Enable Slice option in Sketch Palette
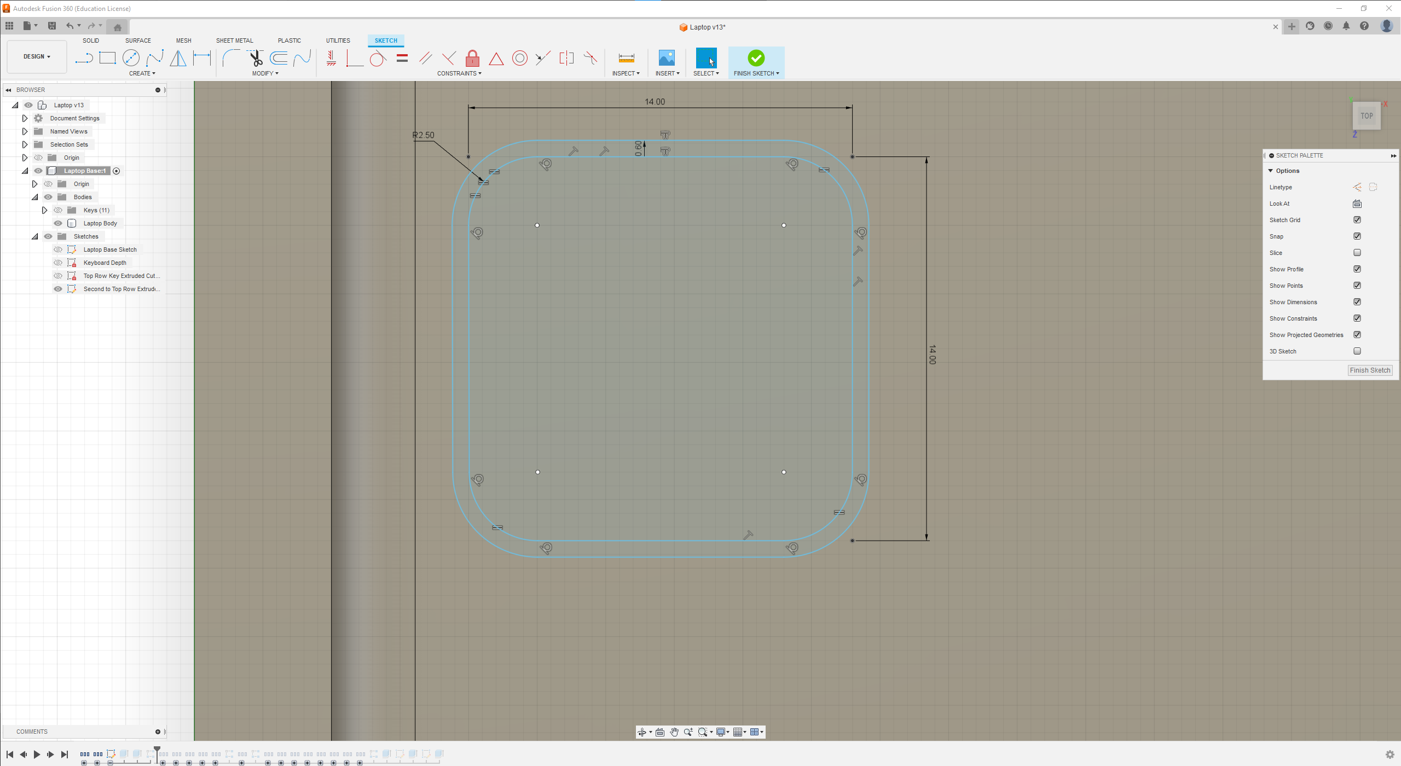This screenshot has height=766, width=1401. click(1357, 252)
